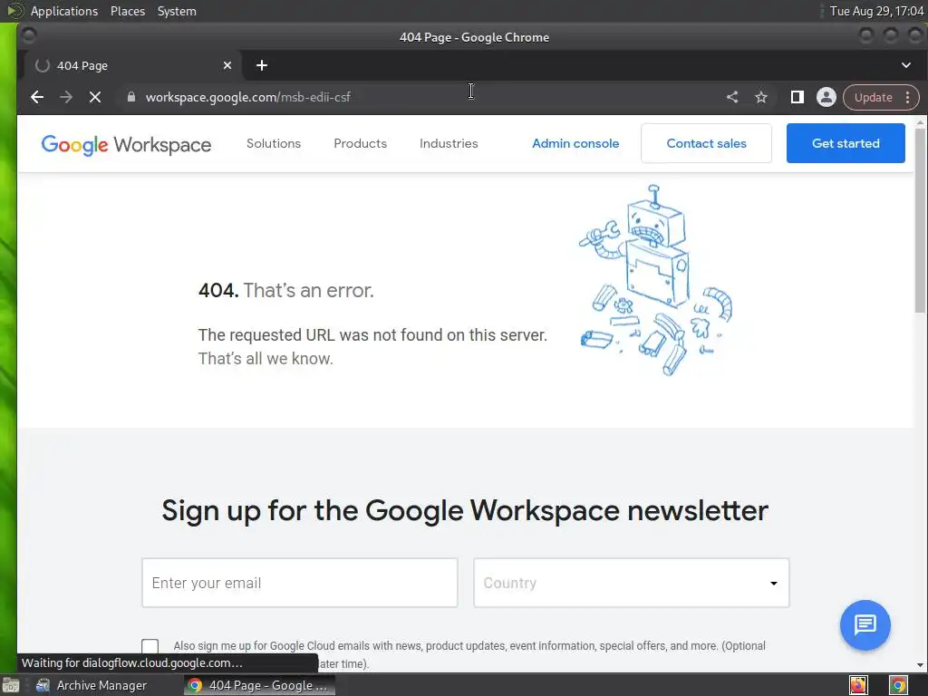Viewport: 928px width, 696px height.
Task: Click the Google Workspace logo
Action: (126, 144)
